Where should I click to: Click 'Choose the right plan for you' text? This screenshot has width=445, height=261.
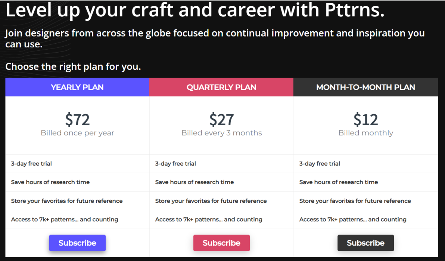click(x=73, y=67)
